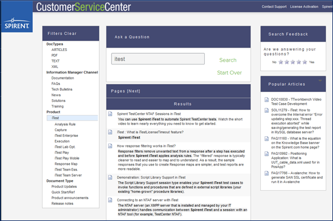Select News channel filter
Screen dimensions: 333x221
click(56, 95)
